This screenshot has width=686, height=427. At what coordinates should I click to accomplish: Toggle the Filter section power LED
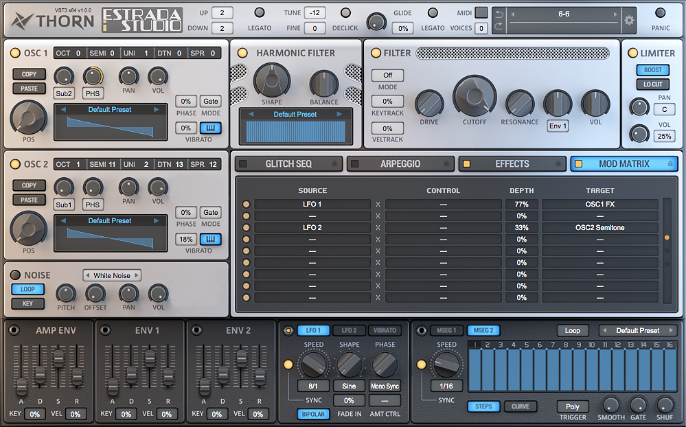point(376,53)
